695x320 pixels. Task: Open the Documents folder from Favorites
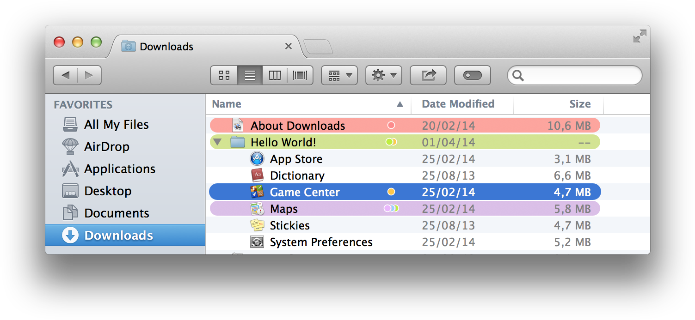point(117,213)
